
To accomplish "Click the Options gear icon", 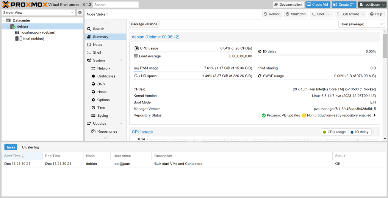I will 93,100.
